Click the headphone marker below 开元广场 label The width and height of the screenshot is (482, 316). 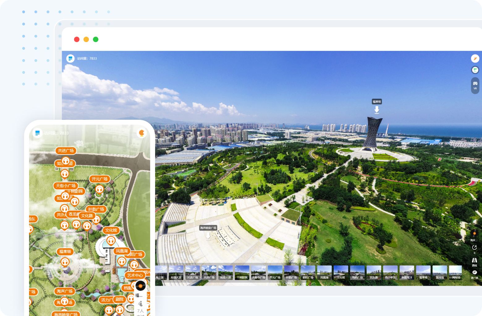pyautogui.click(x=99, y=189)
